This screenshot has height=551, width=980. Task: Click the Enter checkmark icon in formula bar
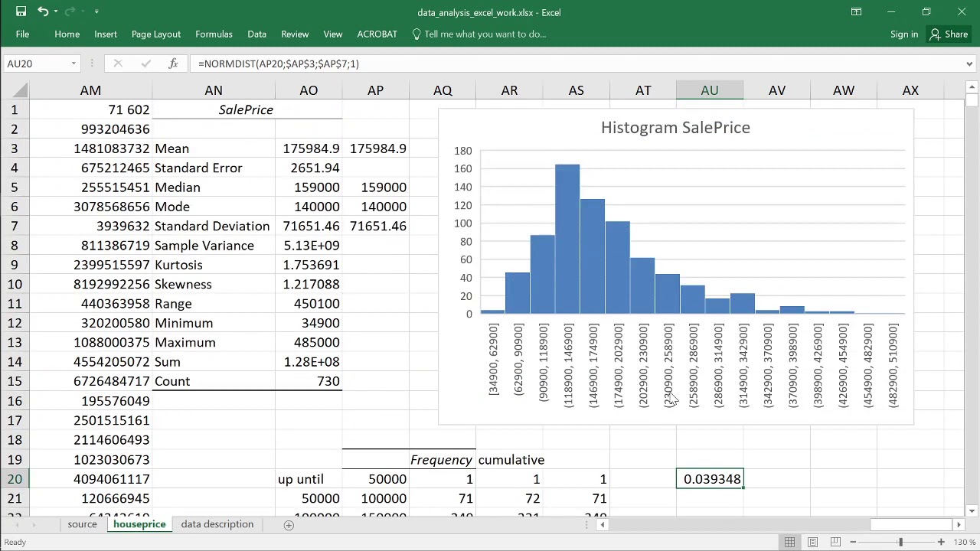click(x=145, y=64)
